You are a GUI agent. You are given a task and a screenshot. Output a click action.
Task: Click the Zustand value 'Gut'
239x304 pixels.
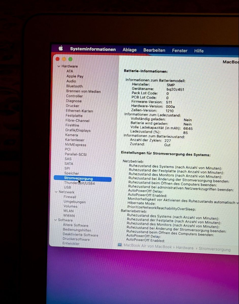pos(167,145)
